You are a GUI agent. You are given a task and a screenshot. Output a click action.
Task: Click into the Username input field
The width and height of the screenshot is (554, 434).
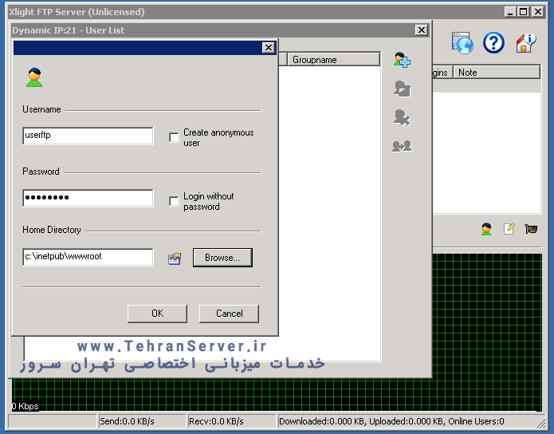[x=88, y=136]
